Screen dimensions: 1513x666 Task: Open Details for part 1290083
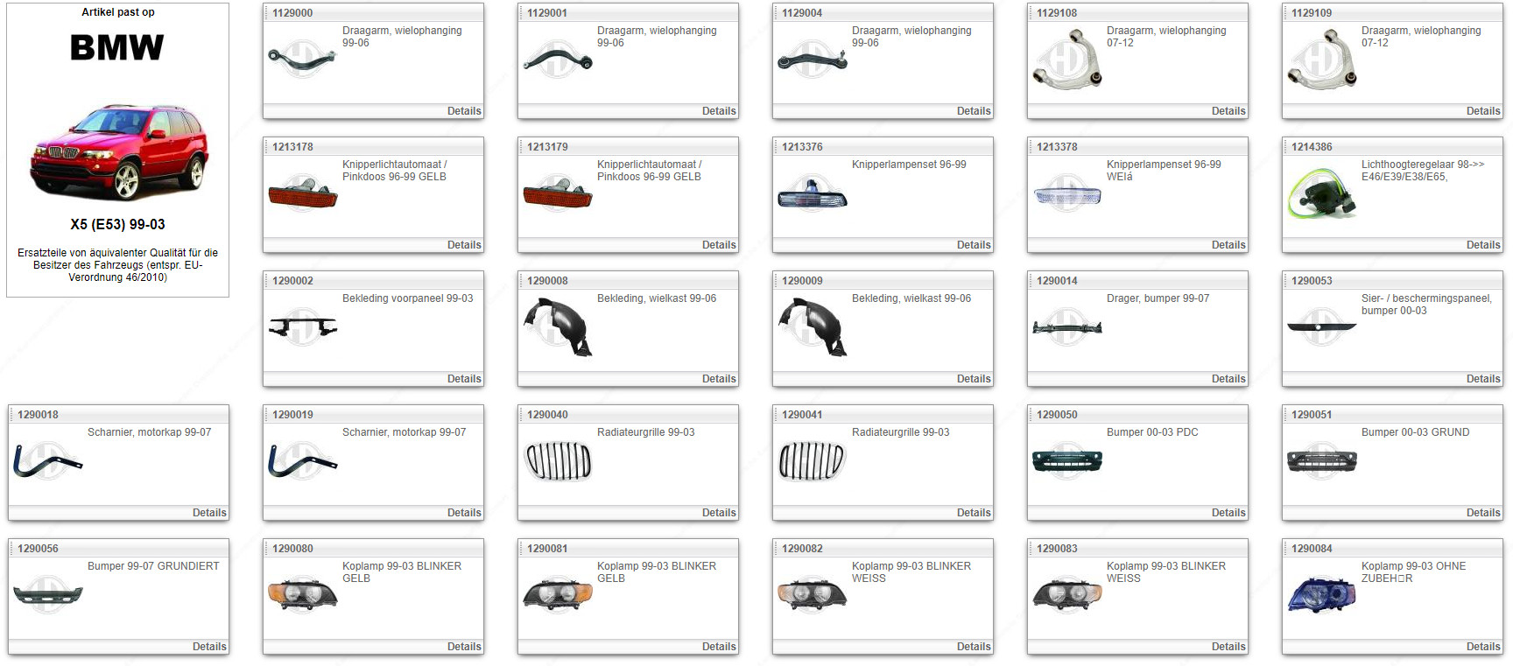pos(1228,647)
